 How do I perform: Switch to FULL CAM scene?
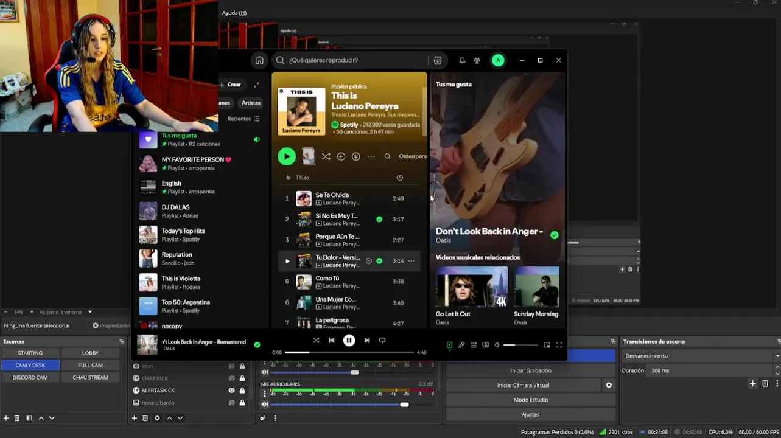[90, 365]
